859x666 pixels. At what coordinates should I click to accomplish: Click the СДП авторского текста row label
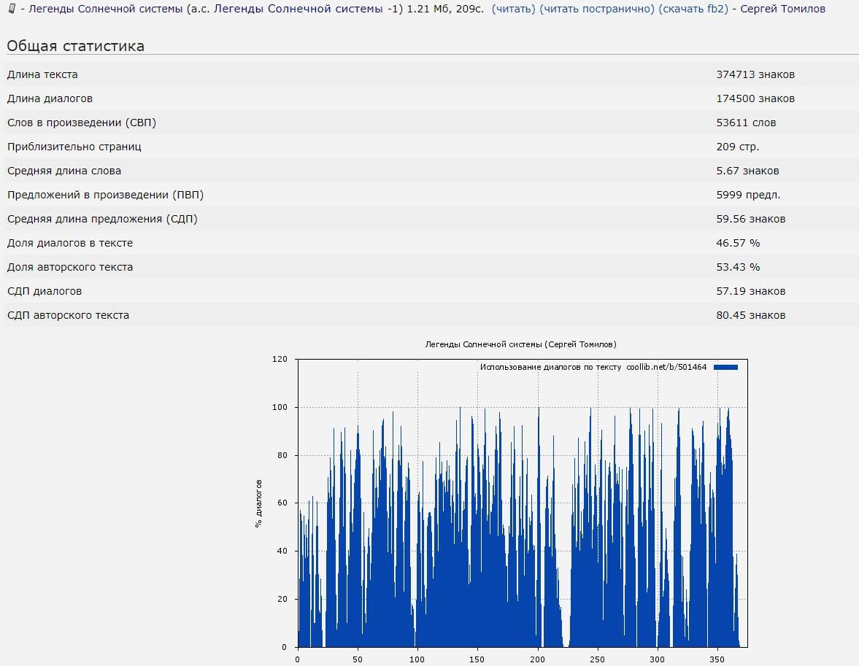68,315
